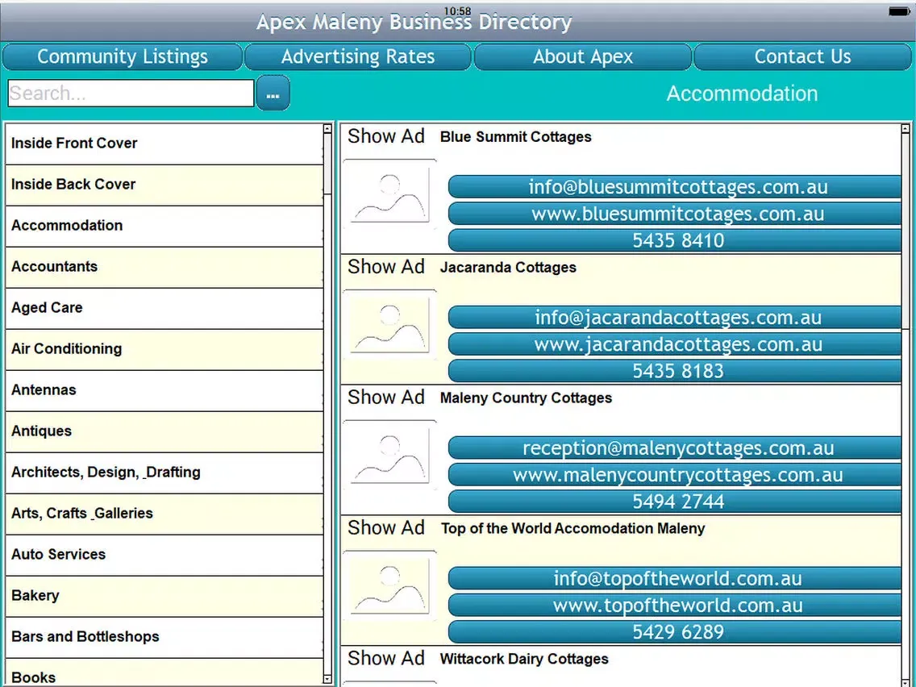Open www.topoftheworld.com.au website
The height and width of the screenshot is (687, 916).
pyautogui.click(x=675, y=606)
